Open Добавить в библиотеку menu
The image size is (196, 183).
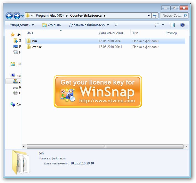(x=89, y=25)
